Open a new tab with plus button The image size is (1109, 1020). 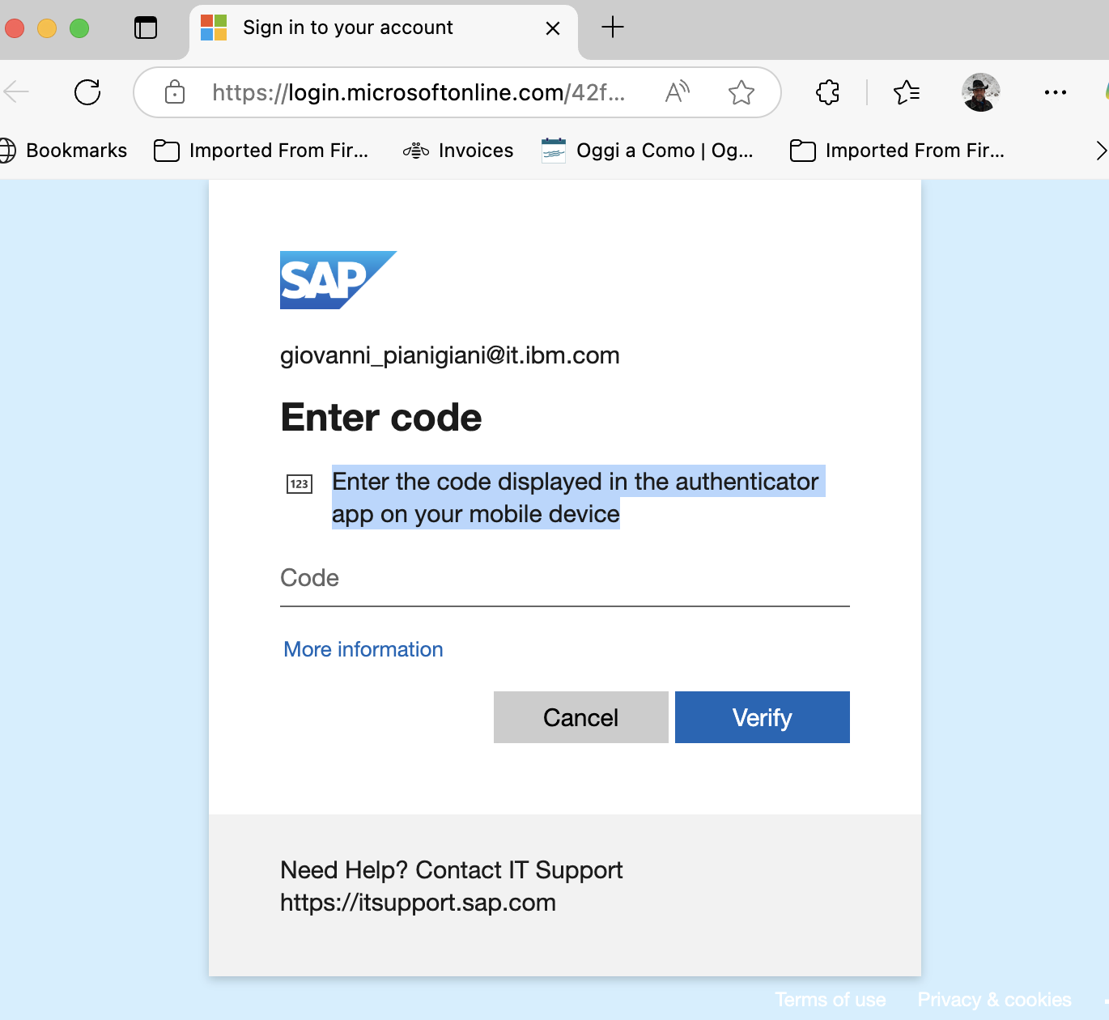click(613, 28)
